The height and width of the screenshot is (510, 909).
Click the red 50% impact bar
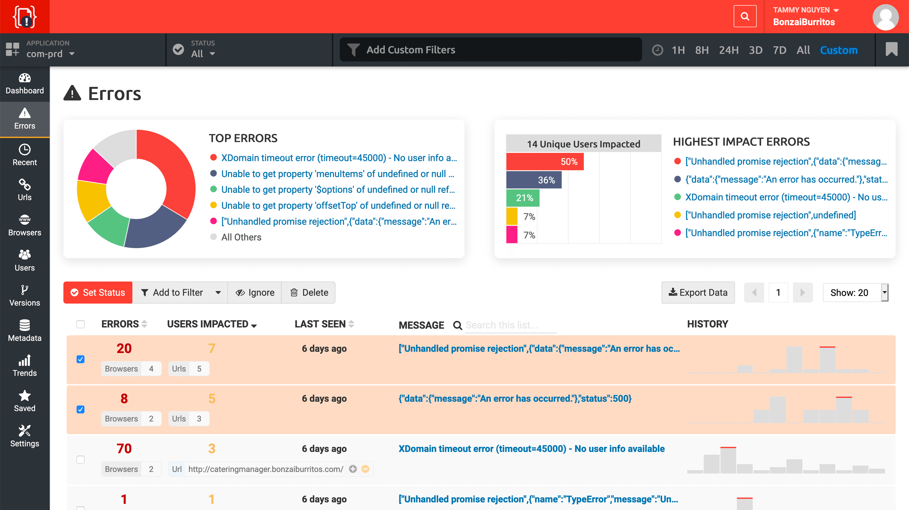544,162
